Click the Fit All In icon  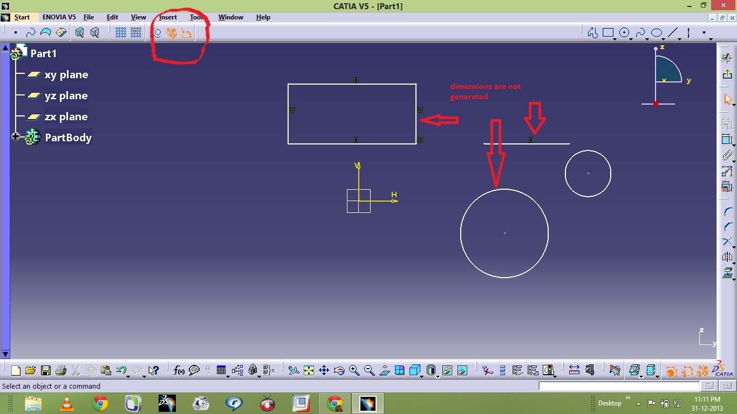309,370
